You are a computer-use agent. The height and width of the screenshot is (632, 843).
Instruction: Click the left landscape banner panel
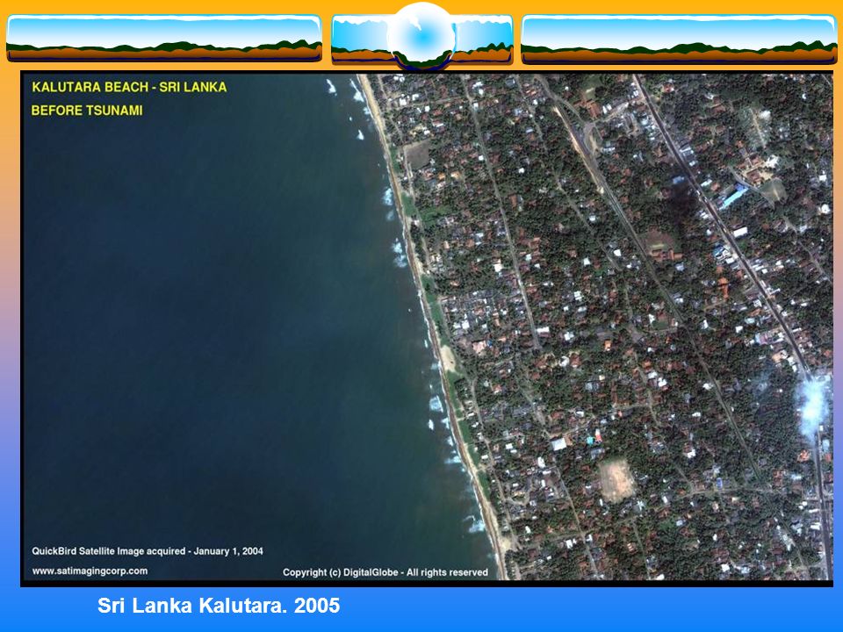(x=164, y=38)
